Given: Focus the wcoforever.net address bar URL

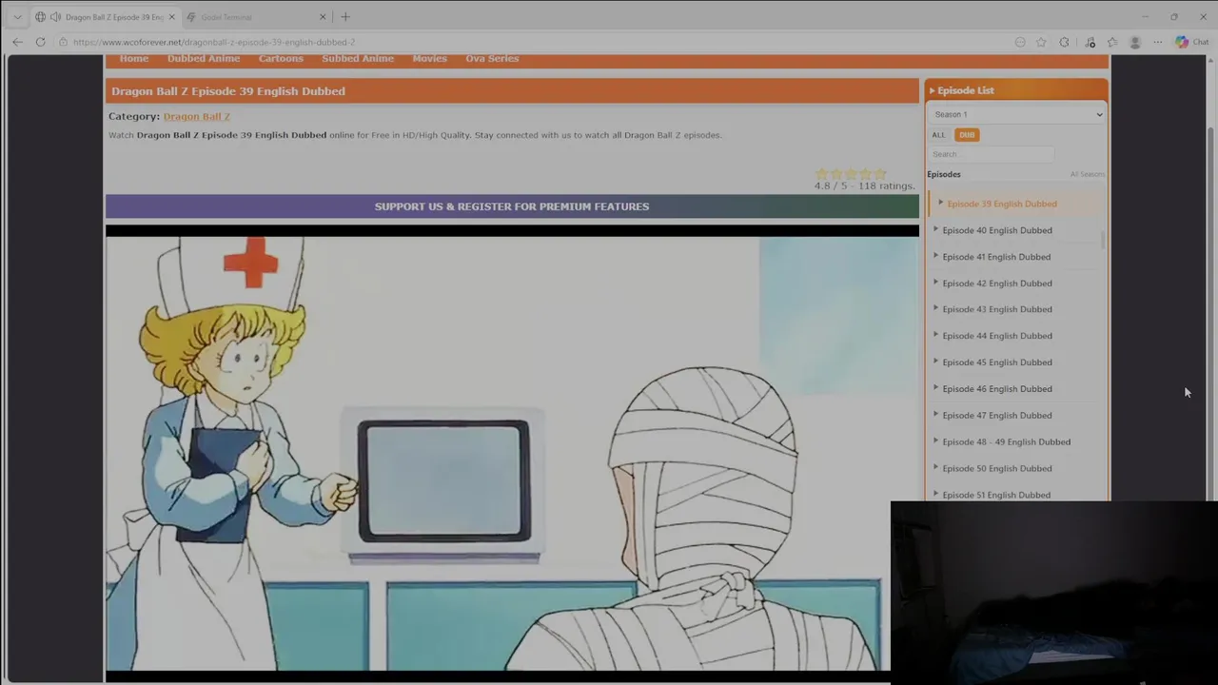Looking at the screenshot, I should (214, 42).
